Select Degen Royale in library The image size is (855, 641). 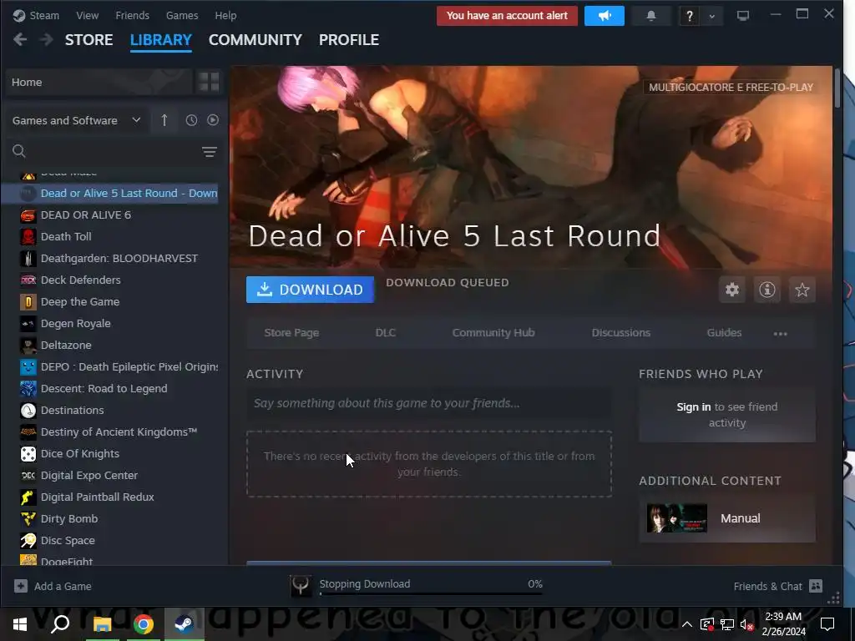[x=110, y=324]
